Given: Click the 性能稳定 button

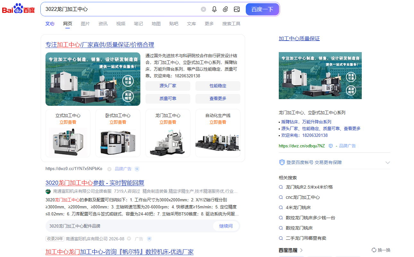Looking at the screenshot, I should [x=218, y=86].
